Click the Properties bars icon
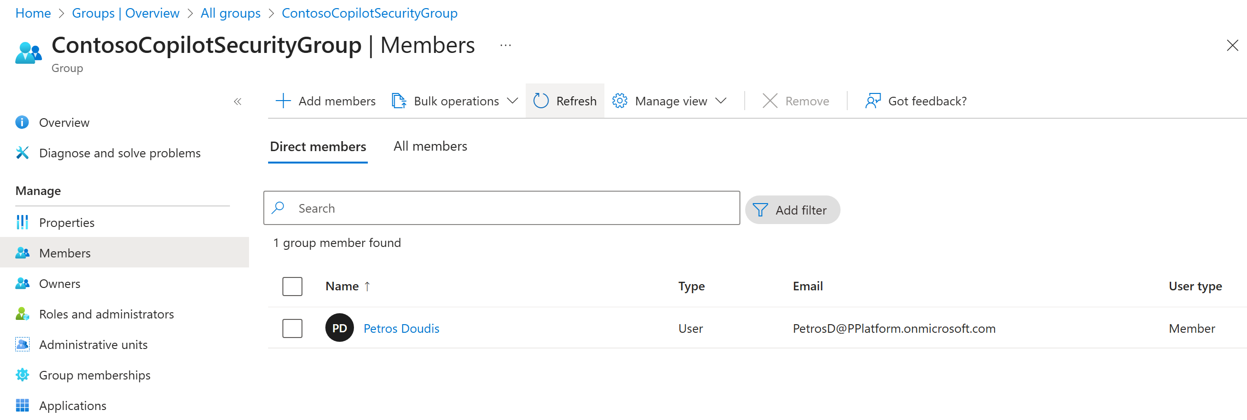 [x=22, y=222]
